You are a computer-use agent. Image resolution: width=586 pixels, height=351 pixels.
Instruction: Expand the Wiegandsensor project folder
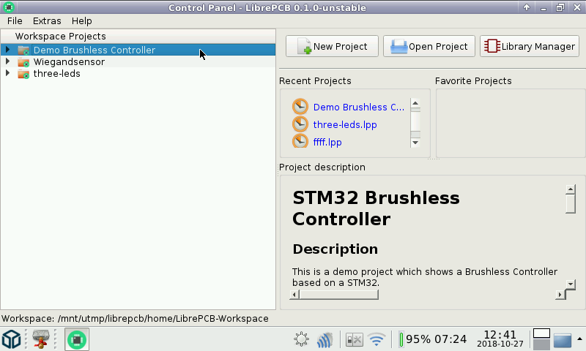(x=7, y=62)
